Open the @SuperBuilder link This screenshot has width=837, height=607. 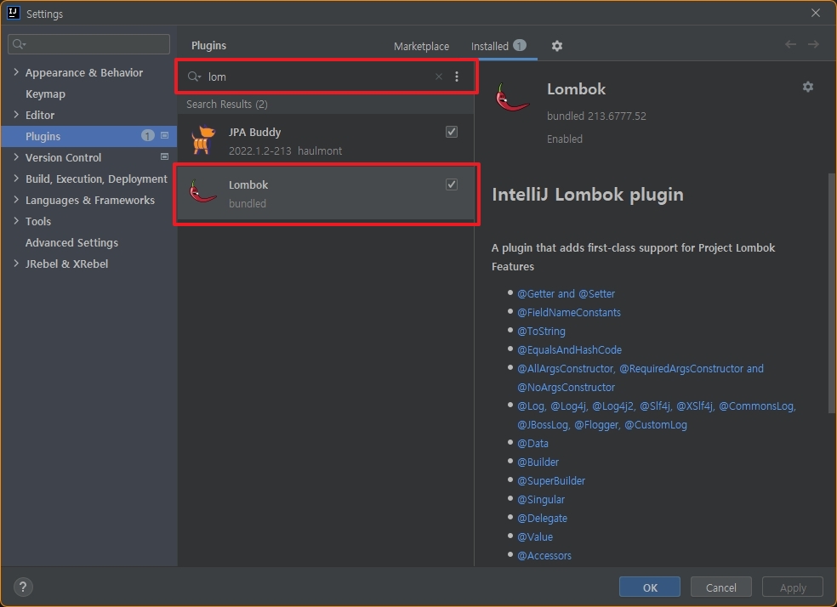pyautogui.click(x=551, y=480)
